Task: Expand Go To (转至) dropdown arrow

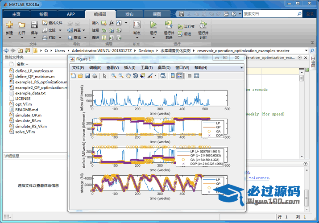Action: [83, 30]
